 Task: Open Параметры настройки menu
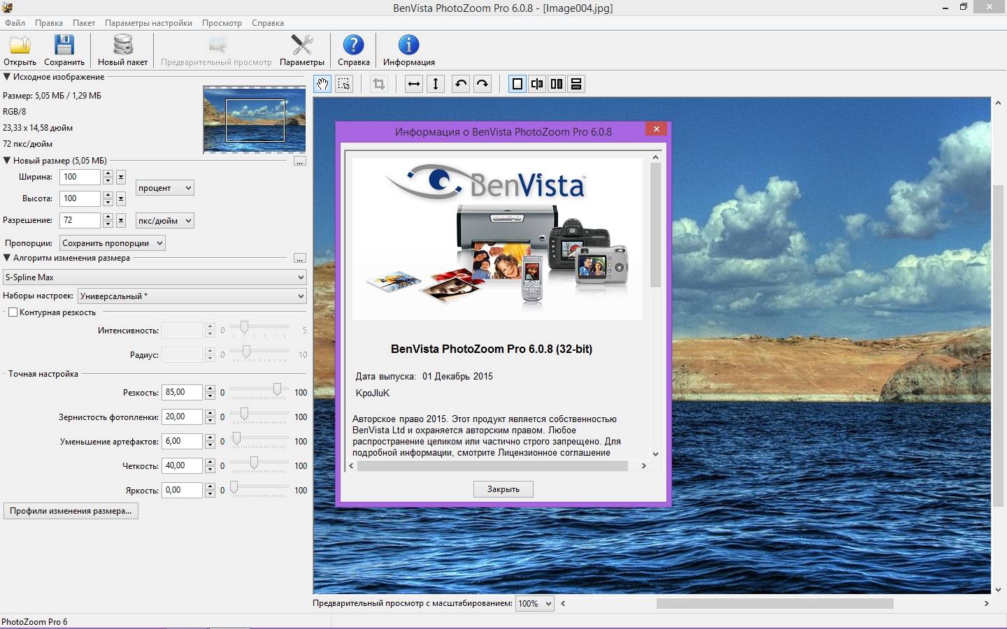point(148,23)
